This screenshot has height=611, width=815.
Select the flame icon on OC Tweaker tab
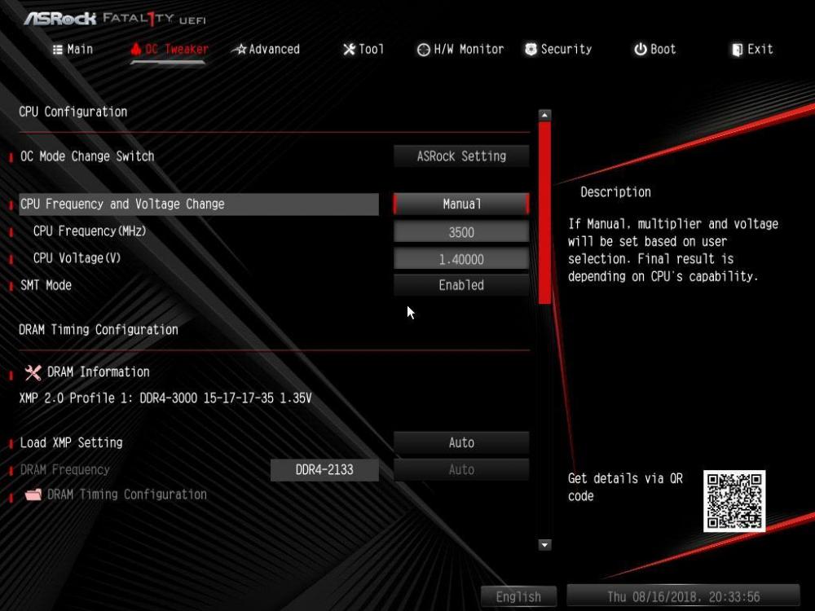coord(133,49)
